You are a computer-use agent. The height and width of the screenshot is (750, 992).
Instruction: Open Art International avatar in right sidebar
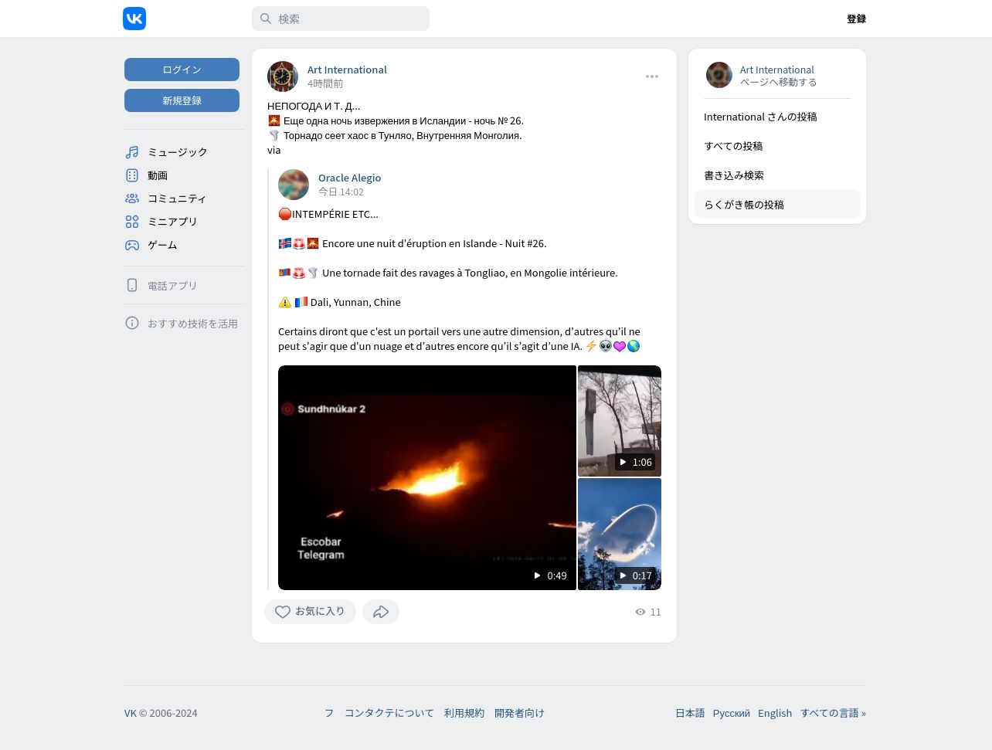click(719, 75)
